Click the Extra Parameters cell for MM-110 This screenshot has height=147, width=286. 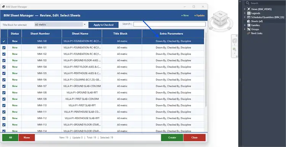(173, 105)
